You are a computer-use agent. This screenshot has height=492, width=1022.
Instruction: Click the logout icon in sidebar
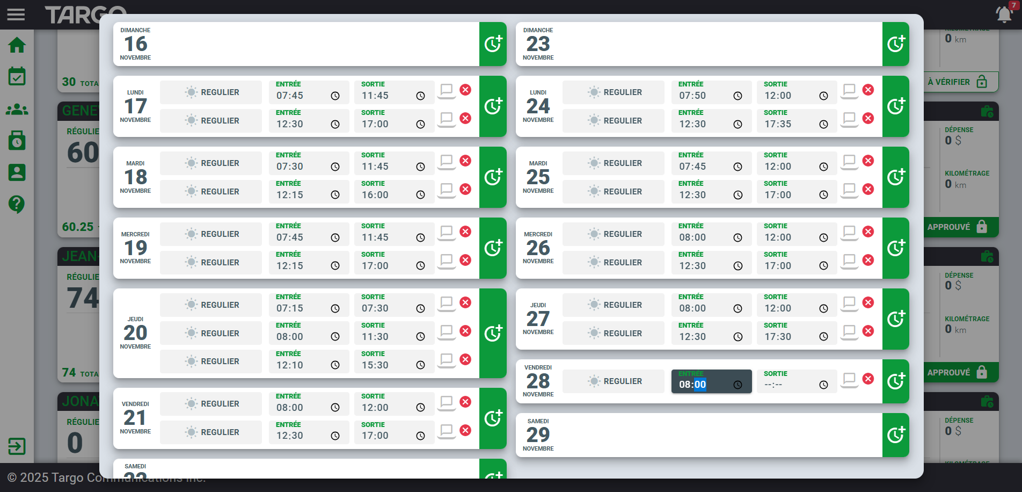tap(17, 446)
